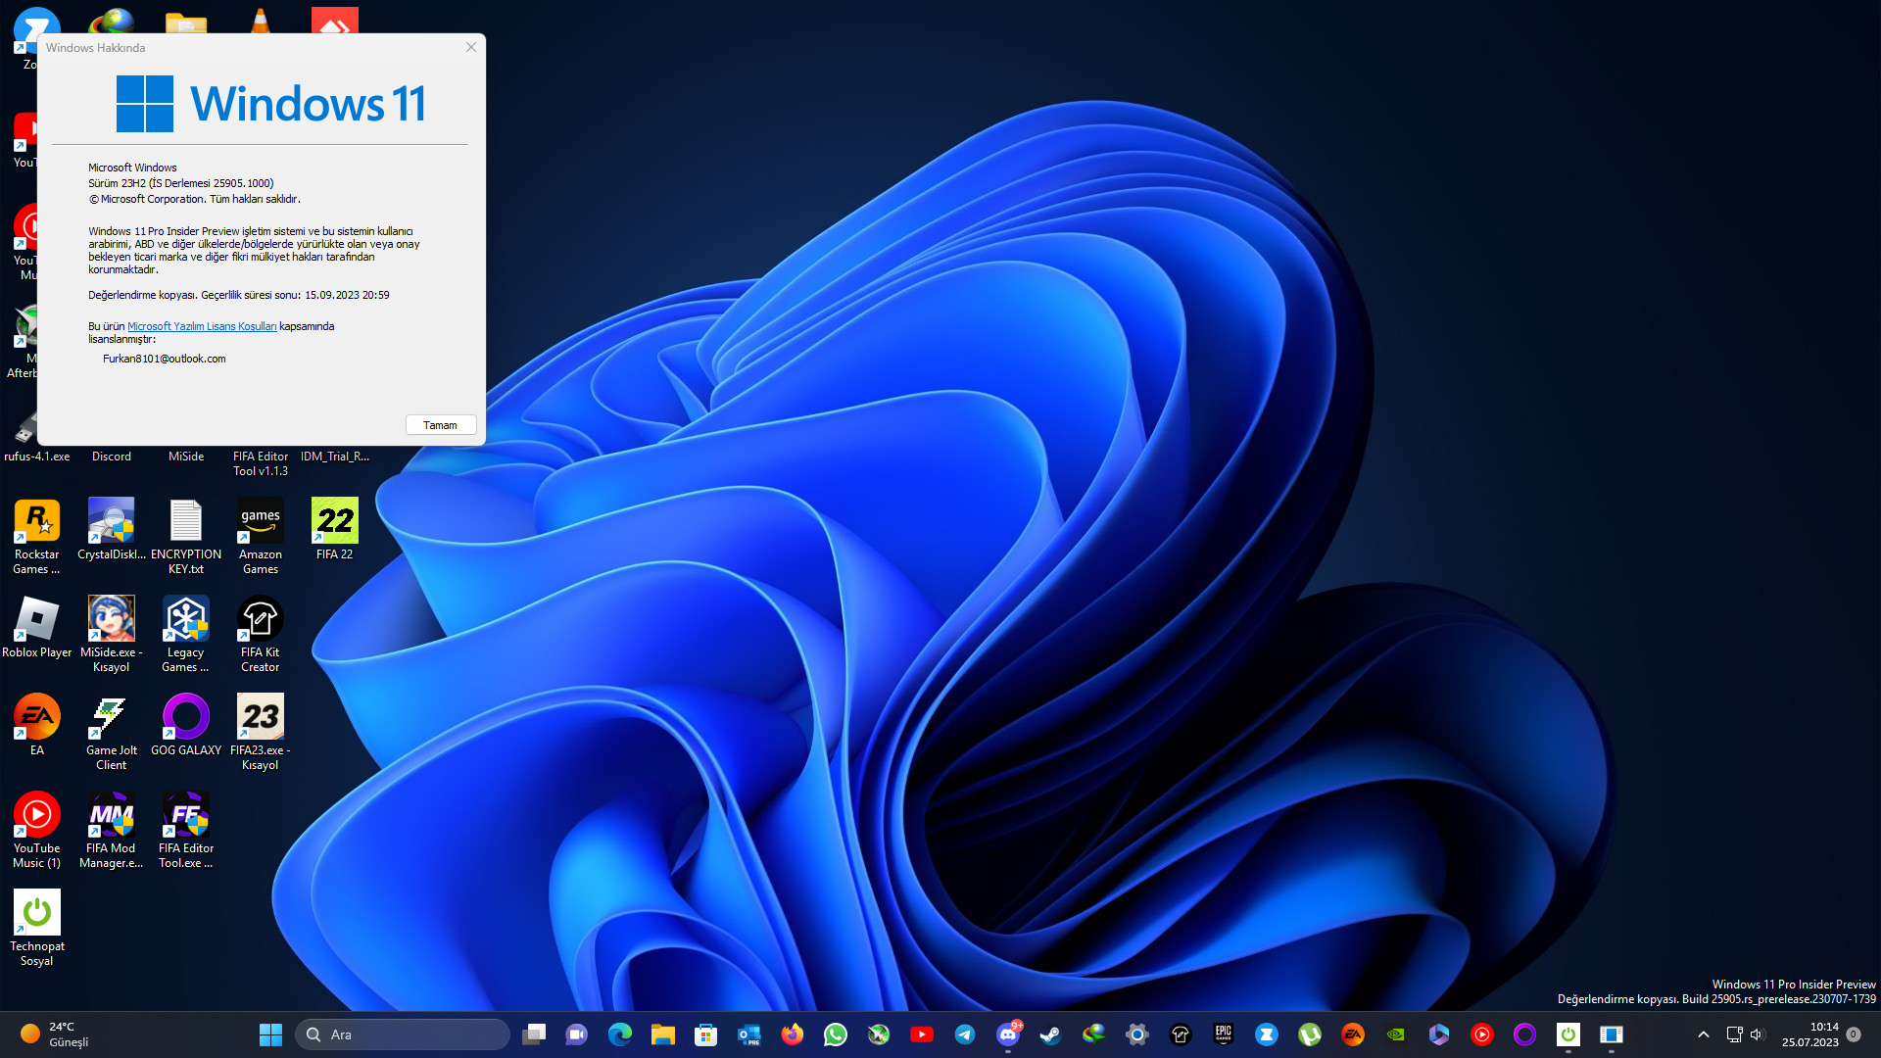1881x1058 pixels.
Task: Open Amazon Games desktop shortcut
Action: tap(260, 522)
